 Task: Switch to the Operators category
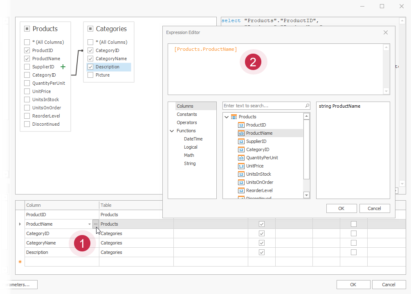(187, 122)
